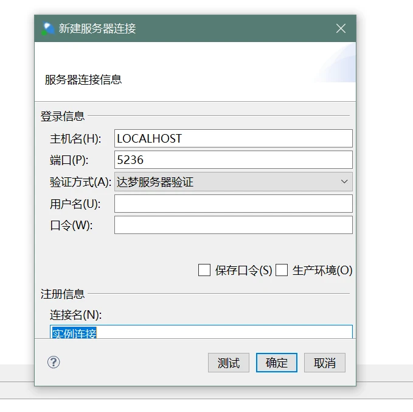Viewport: 413px width, 412px height.
Task: Click the 用户名(U) label
Action: tap(75, 204)
